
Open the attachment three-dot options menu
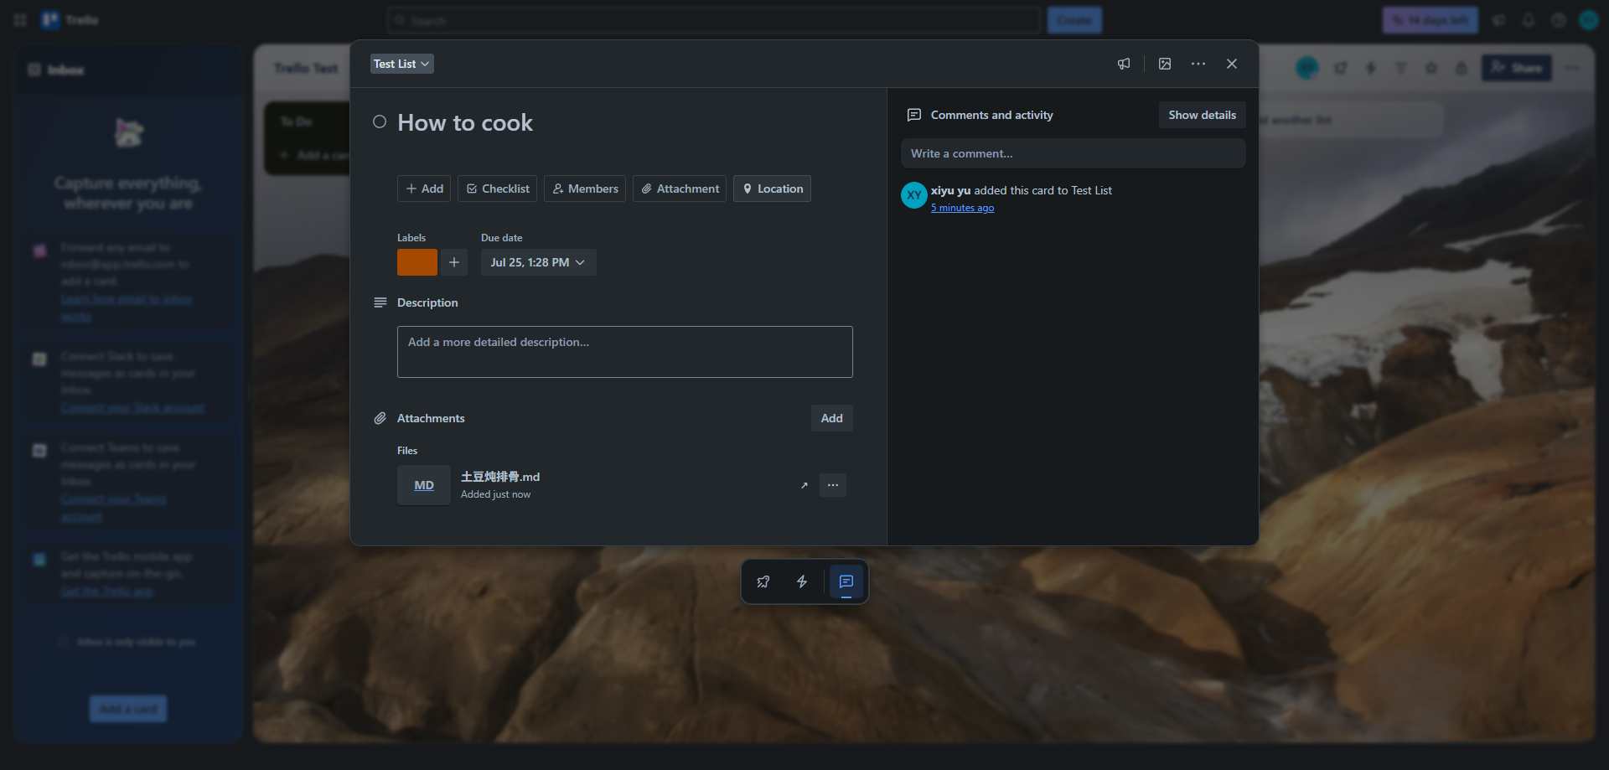[833, 485]
